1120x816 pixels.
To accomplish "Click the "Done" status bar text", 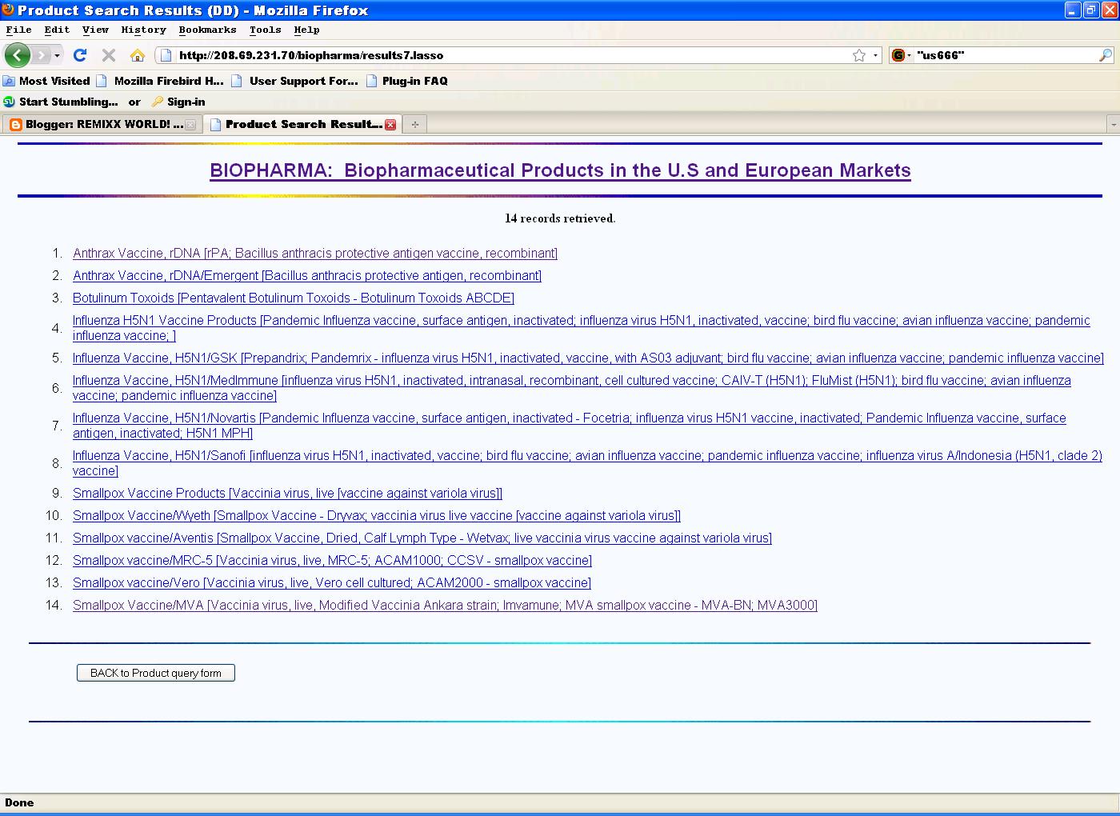I will point(19,802).
